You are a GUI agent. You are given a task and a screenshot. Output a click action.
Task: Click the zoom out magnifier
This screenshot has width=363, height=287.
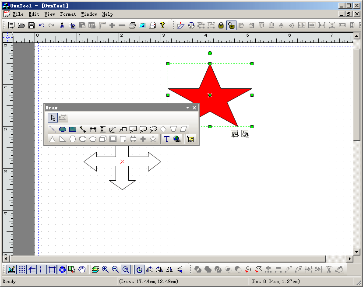click(115, 269)
